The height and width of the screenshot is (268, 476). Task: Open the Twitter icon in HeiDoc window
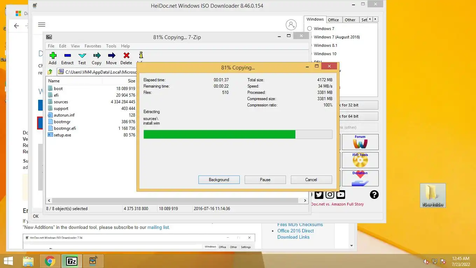[319, 195]
